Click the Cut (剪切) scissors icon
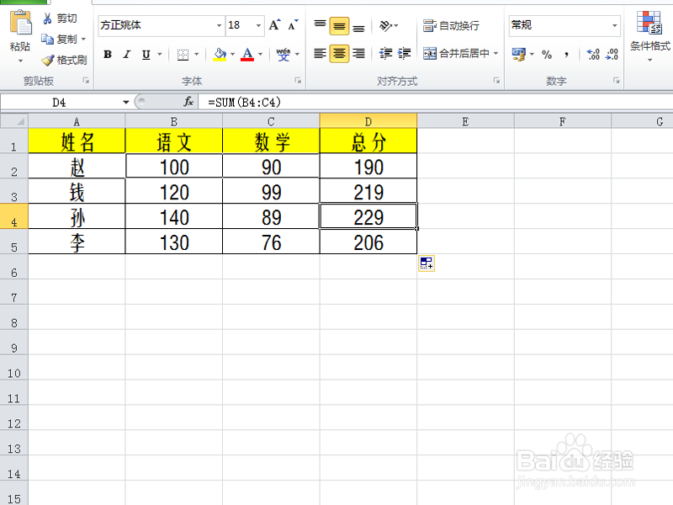 tap(48, 19)
